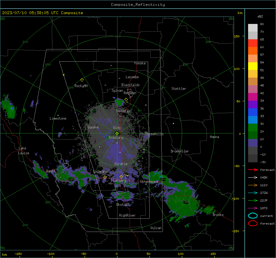
Task: Click the yellow radar marker at map center
Action: click(117, 133)
